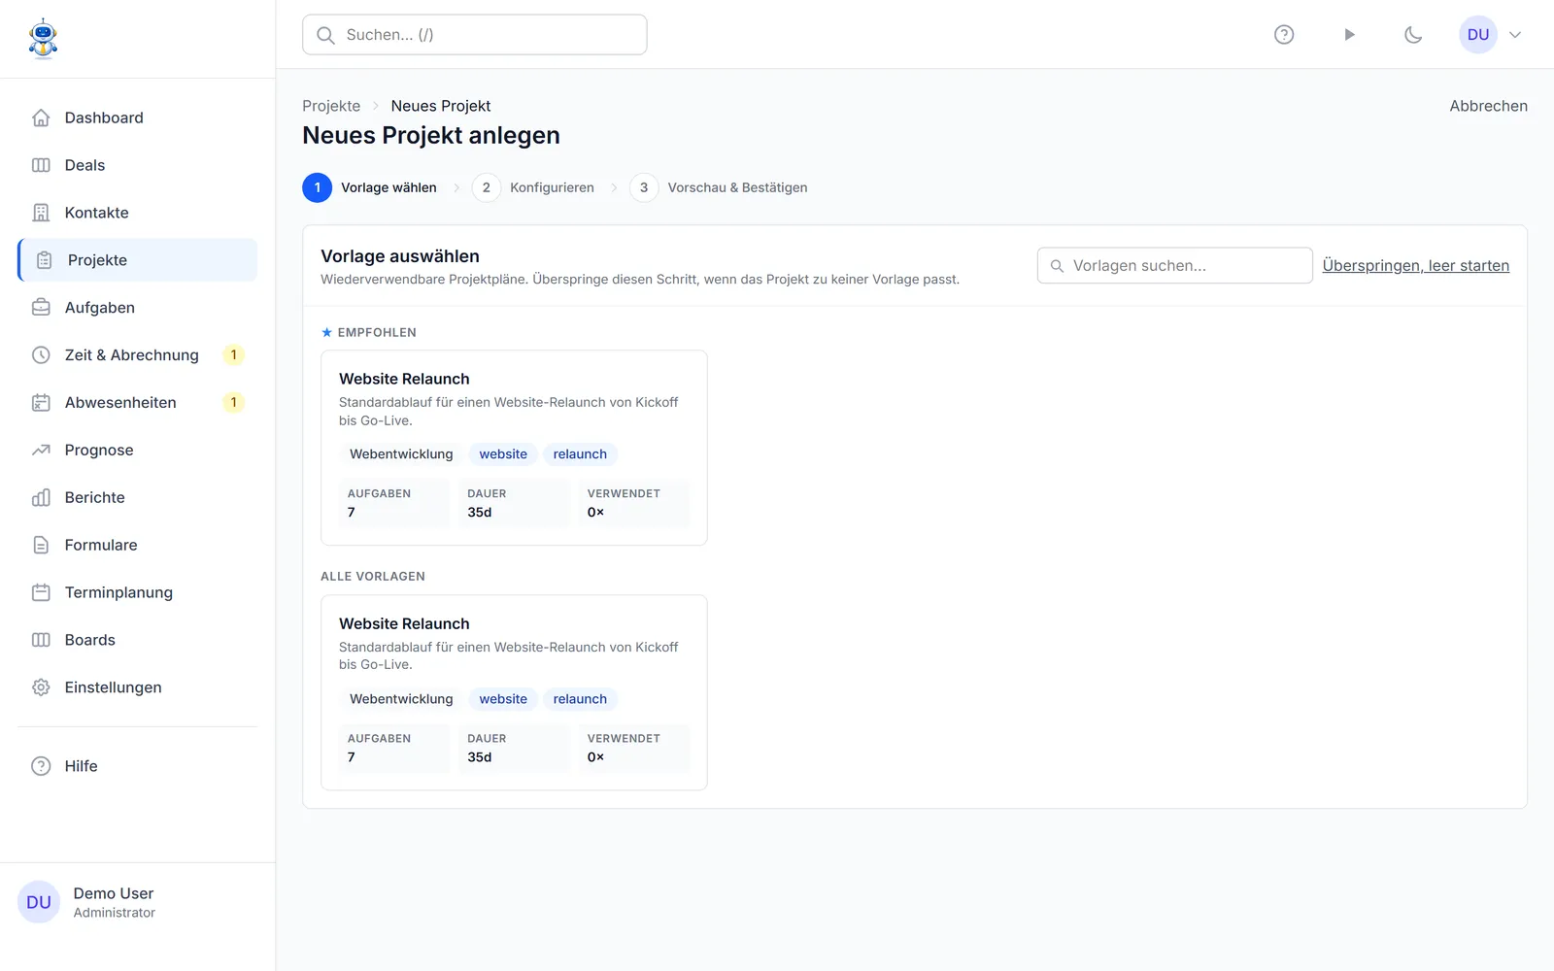The height and width of the screenshot is (971, 1554).
Task: Click Verwendet 0× value in Alle Vorlagen card
Action: [595, 757]
